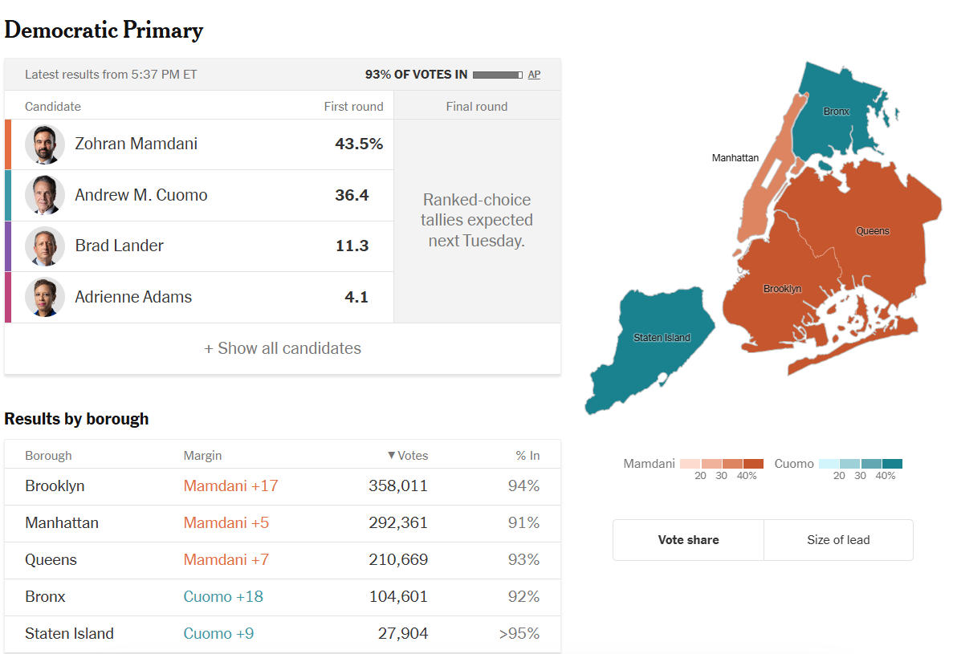This screenshot has height=654, width=953.
Task: Click the Final round column header
Action: [477, 107]
